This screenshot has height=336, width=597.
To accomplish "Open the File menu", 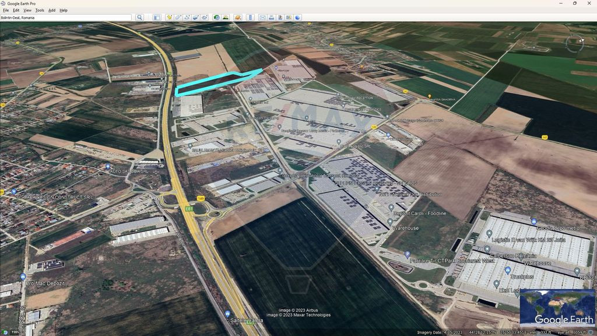I will point(6,10).
